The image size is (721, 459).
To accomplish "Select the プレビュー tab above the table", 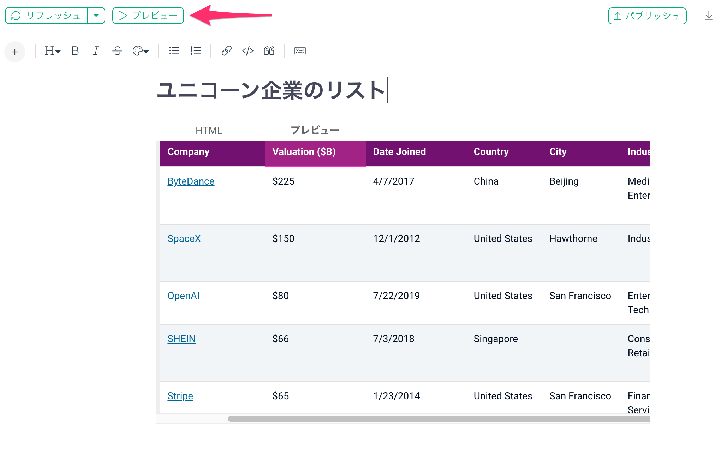I will pos(315,130).
